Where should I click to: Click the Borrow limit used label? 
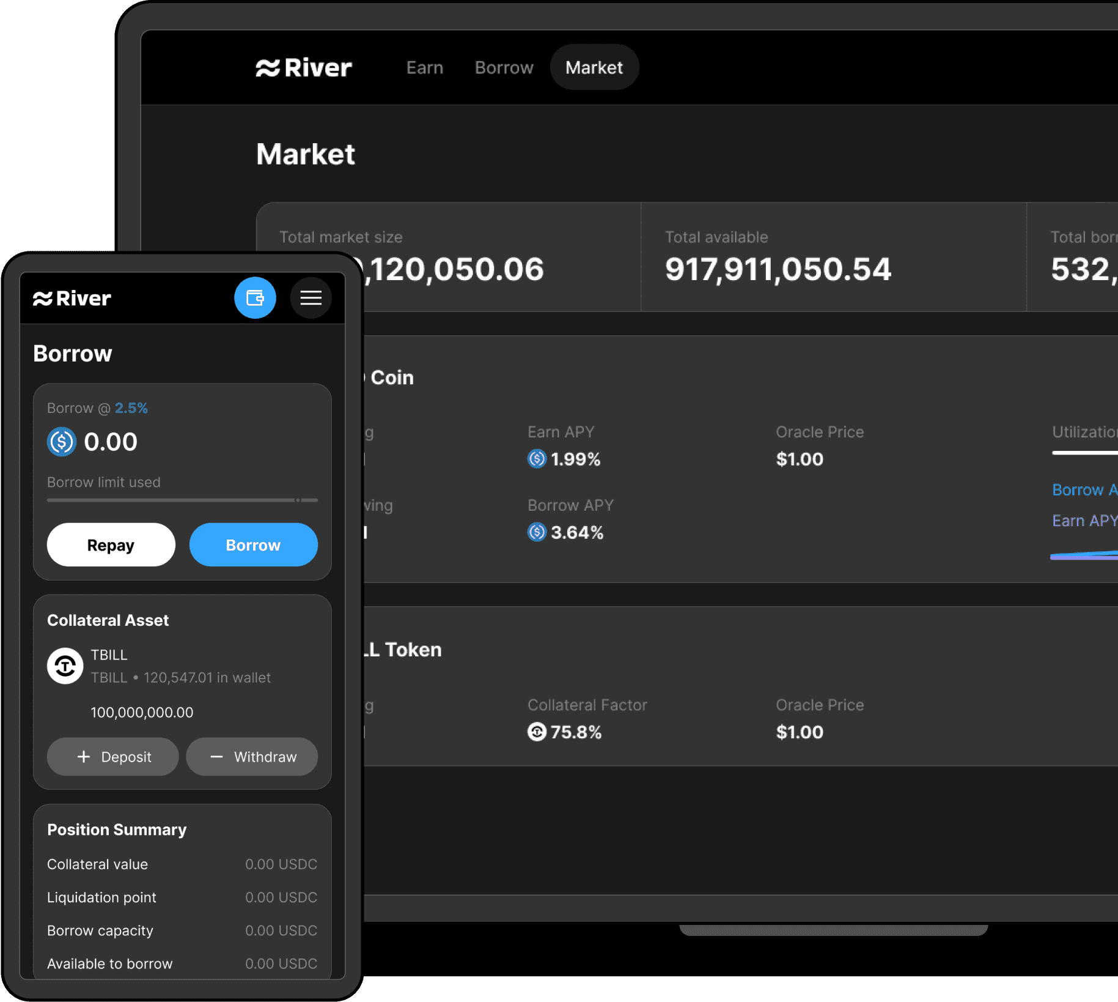104,482
